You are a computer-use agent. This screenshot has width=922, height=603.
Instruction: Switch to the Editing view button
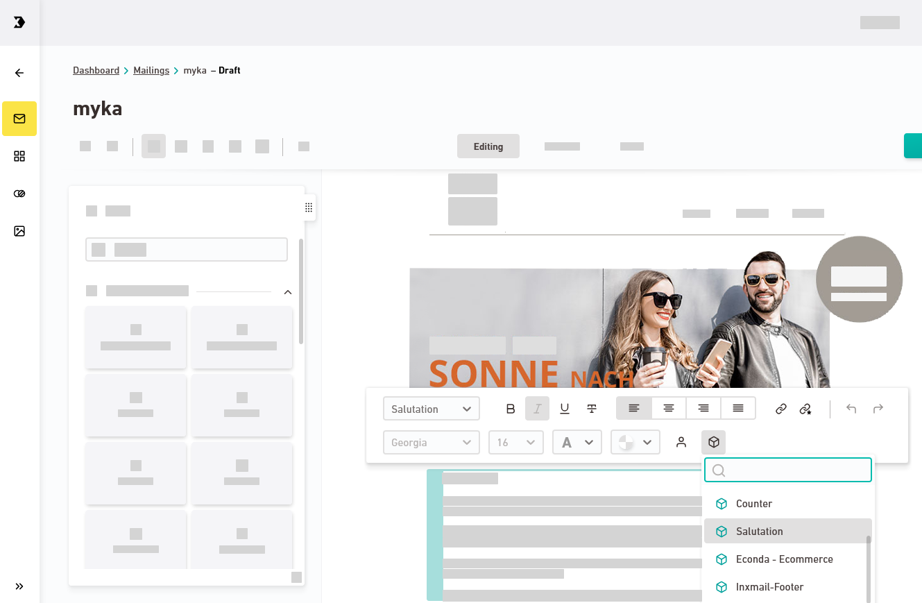[x=488, y=146]
